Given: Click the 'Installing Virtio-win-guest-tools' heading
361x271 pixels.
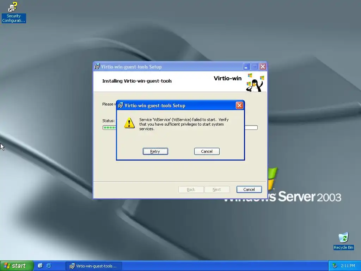Looking at the screenshot, I should [x=137, y=81].
